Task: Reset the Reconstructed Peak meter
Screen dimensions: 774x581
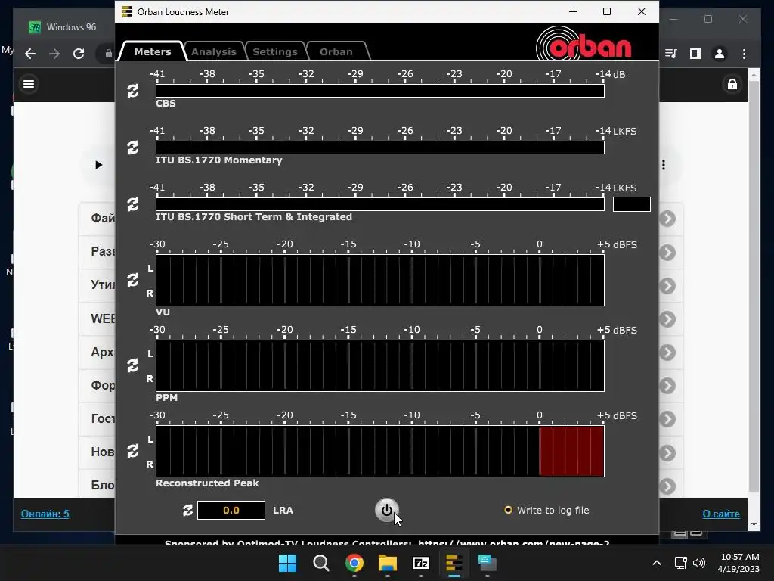Action: [x=133, y=451]
